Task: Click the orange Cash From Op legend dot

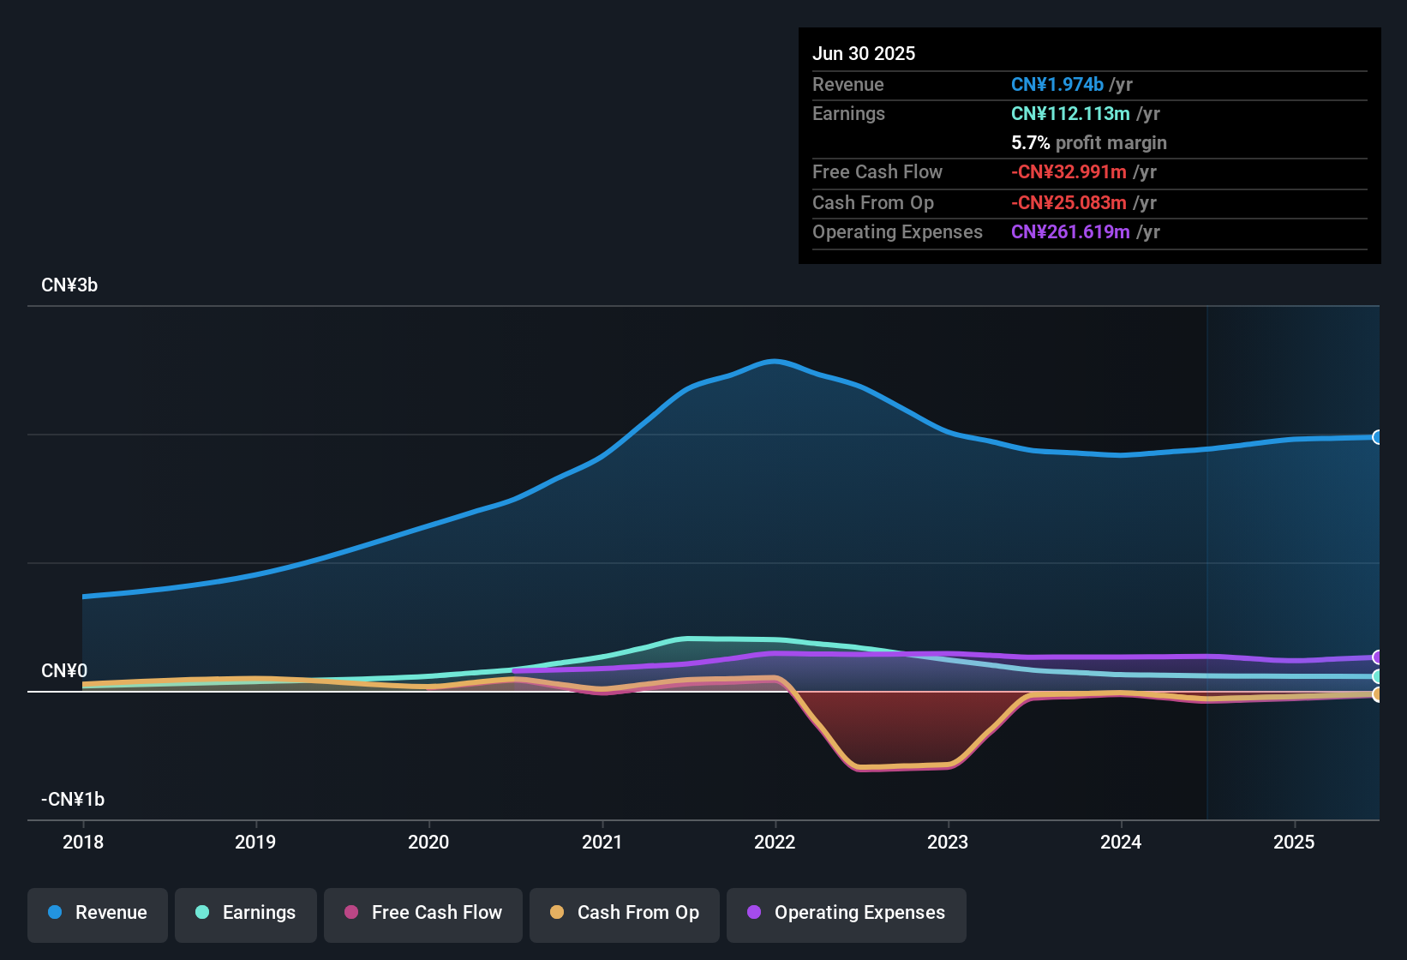Action: pos(557,913)
